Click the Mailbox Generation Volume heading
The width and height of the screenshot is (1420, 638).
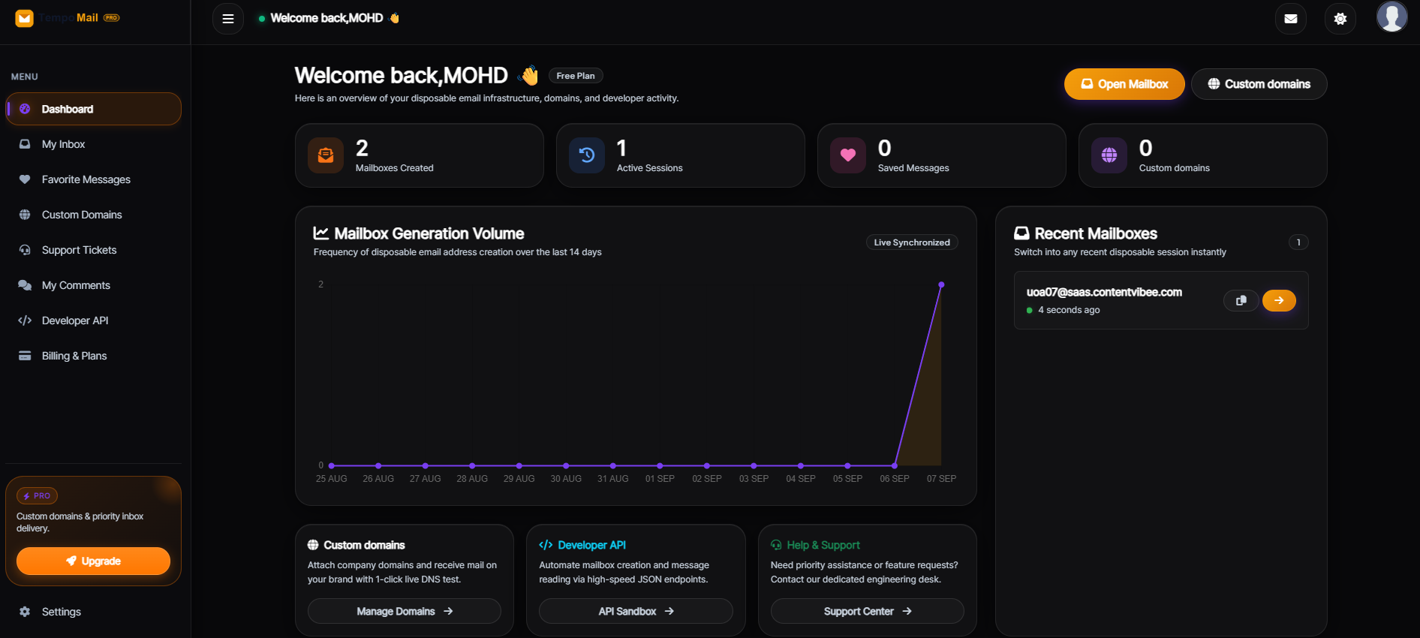(429, 233)
